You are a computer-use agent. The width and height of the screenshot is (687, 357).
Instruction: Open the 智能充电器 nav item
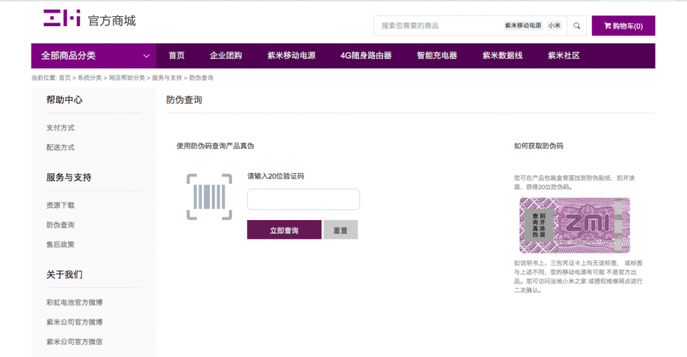(x=437, y=56)
